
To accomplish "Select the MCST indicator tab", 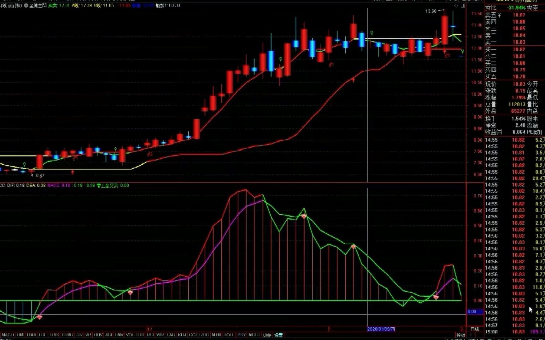I will click(254, 335).
